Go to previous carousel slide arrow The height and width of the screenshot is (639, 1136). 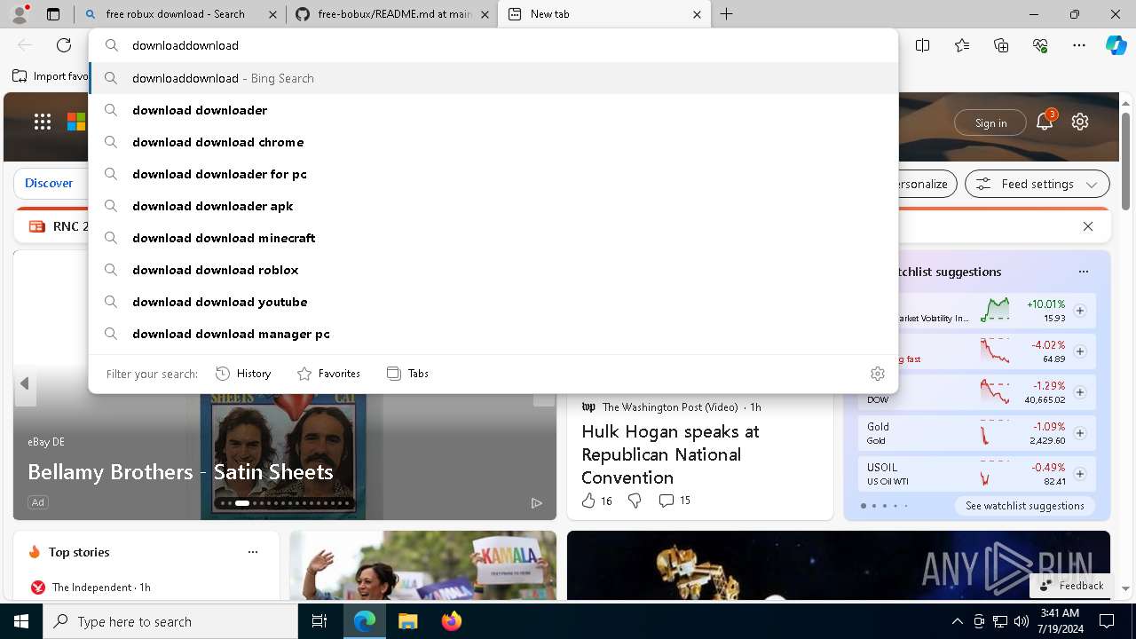click(25, 383)
